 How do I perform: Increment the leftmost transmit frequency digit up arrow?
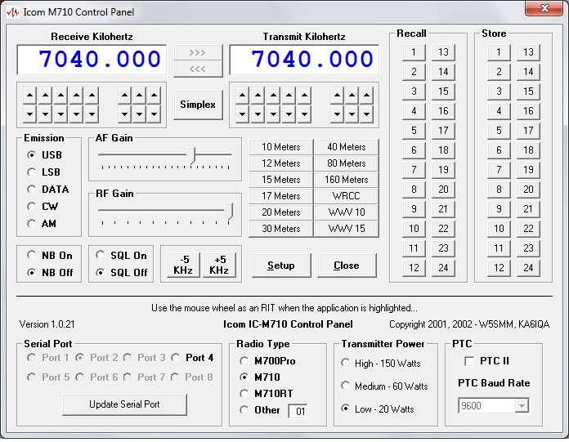(243, 96)
